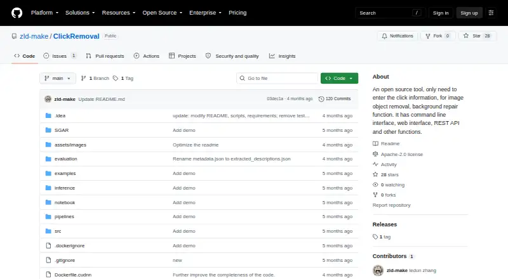Viewport: 508px width, 279px height.
Task: Open the 'Update README.md' latest commit message
Action: pyautogui.click(x=102, y=99)
